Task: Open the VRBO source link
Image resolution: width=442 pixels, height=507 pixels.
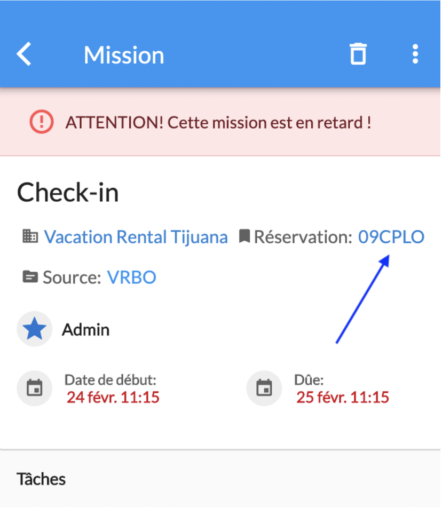Action: [x=132, y=277]
